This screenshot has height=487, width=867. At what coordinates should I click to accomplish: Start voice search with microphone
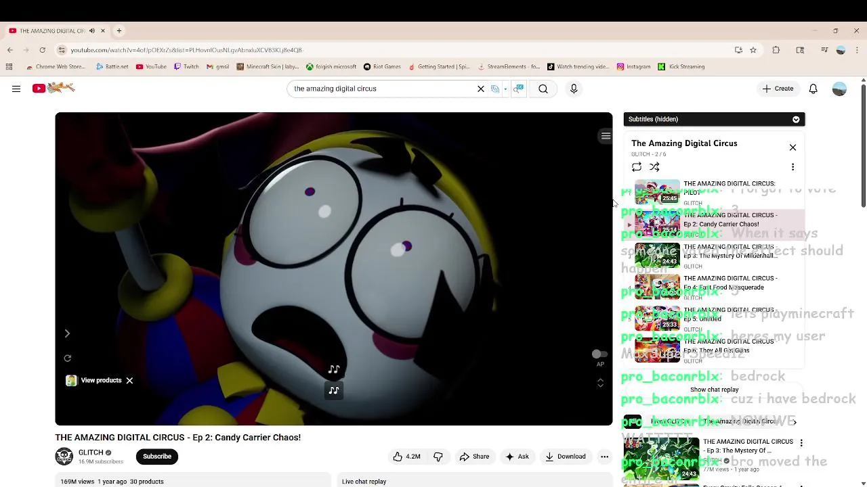tap(574, 89)
